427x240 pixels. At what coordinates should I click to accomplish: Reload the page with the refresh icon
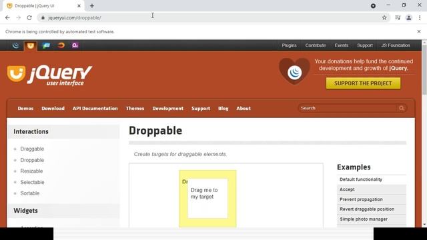(29, 18)
